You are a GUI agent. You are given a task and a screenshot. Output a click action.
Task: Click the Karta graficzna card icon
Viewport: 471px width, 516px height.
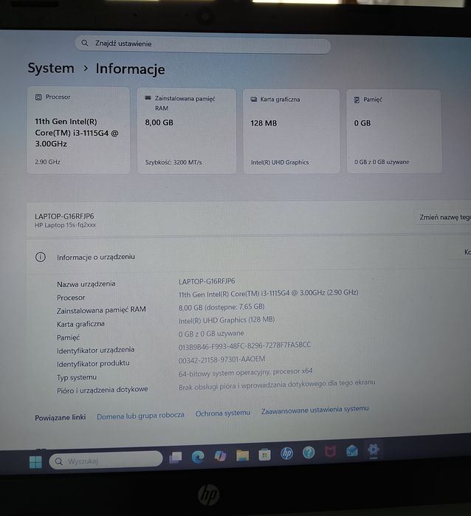[254, 99]
